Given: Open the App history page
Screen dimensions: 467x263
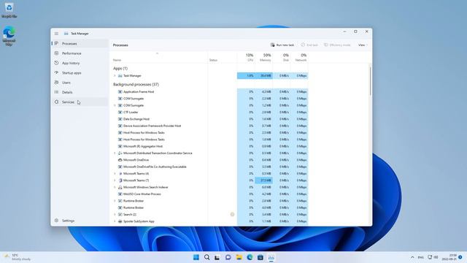Looking at the screenshot, I should click(x=80, y=64).
